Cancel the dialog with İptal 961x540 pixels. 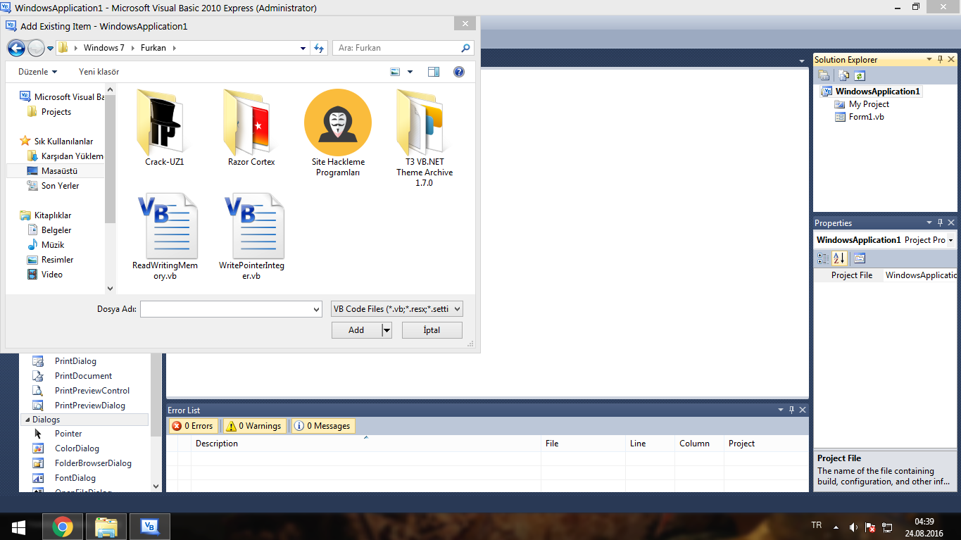click(432, 330)
